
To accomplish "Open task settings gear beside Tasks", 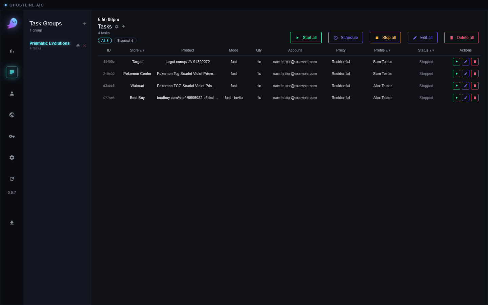I will pyautogui.click(x=117, y=26).
